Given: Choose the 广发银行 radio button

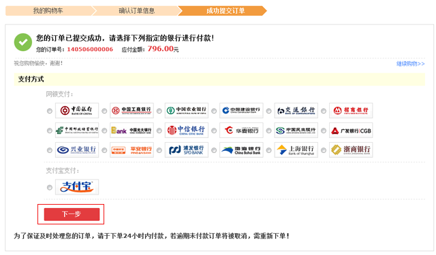Looking at the screenshot, I should pyautogui.click(x=324, y=131).
